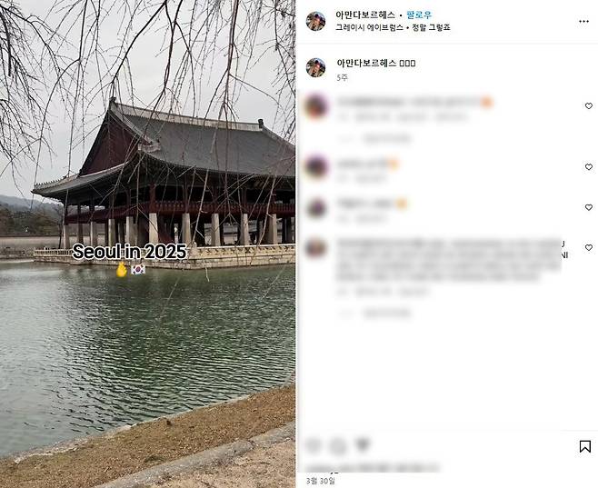This screenshot has width=598, height=488.
Task: Click the blurred comment bubble icon below comments
Action: [338, 445]
